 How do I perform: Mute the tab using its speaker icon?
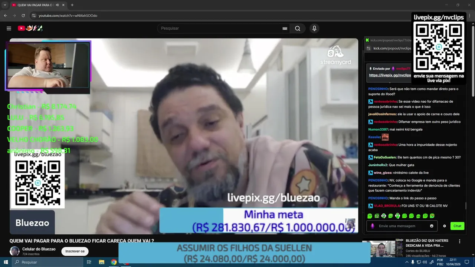(58, 5)
